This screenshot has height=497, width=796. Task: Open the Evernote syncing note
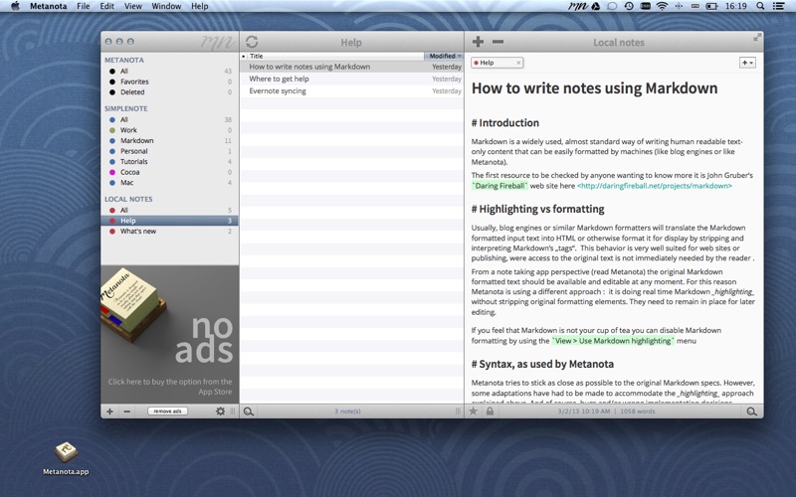click(x=351, y=90)
